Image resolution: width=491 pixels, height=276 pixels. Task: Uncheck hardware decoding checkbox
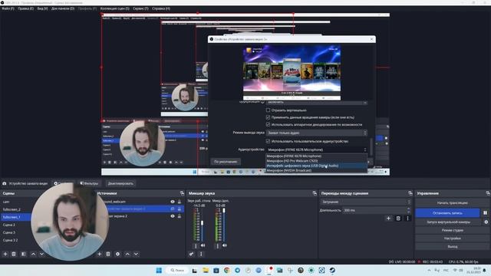268,124
